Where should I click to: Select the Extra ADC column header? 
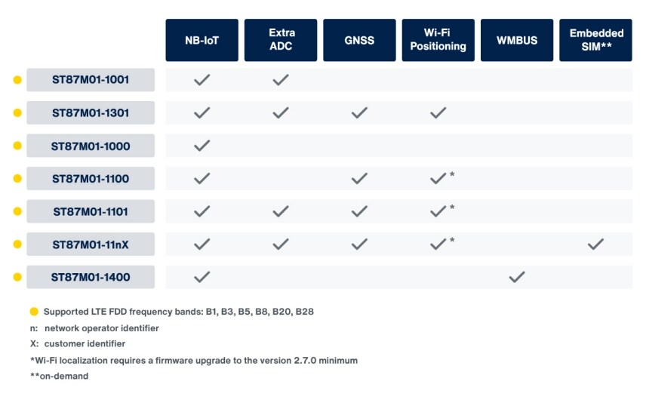(x=281, y=40)
